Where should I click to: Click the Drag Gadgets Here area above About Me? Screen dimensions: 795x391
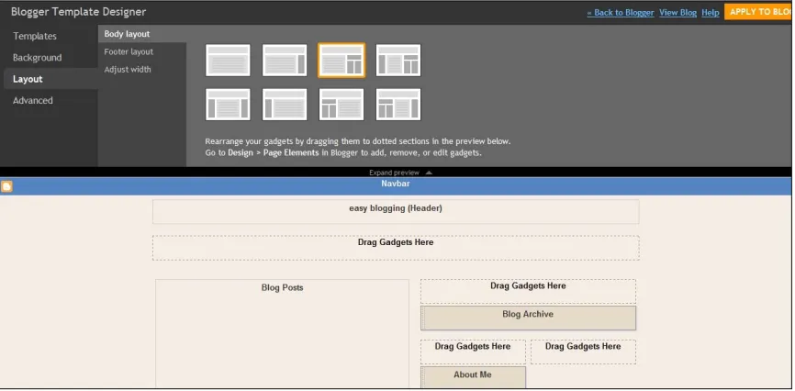point(473,352)
